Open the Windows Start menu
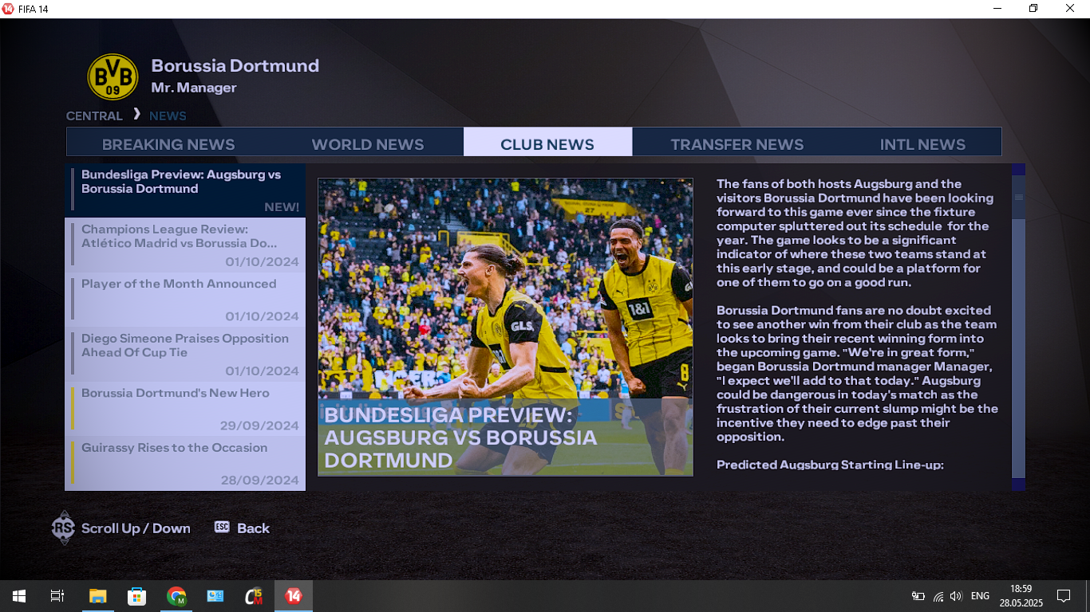1090x612 pixels. coord(19,596)
